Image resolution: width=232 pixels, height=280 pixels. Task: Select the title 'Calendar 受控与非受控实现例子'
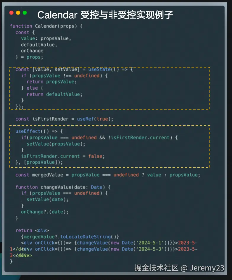tap(105, 15)
